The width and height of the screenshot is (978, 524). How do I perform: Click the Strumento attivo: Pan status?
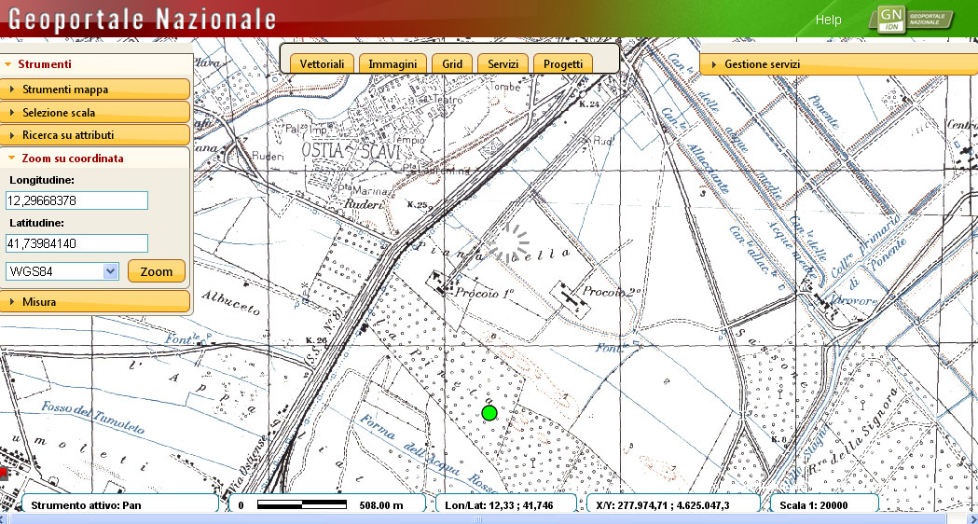(x=120, y=504)
